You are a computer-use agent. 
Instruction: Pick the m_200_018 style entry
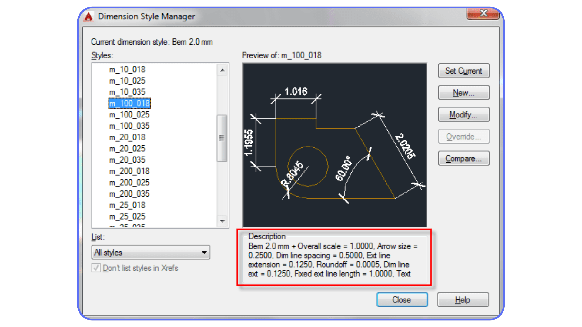(129, 171)
